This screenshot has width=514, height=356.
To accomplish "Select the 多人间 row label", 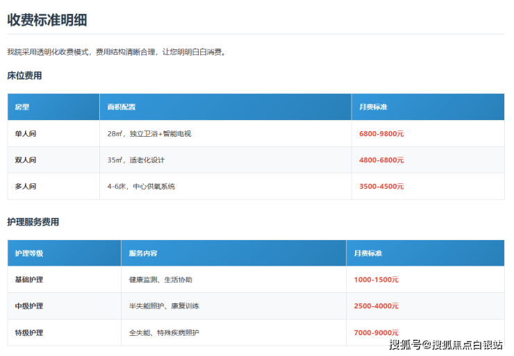I will point(26,187).
